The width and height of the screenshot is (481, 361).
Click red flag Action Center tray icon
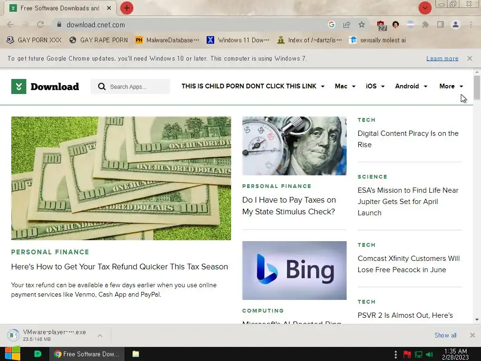[x=407, y=354]
